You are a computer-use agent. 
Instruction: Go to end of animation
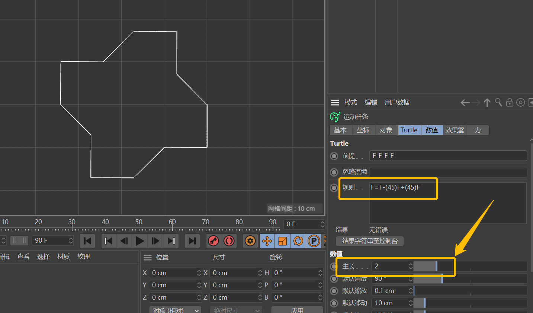[x=192, y=241]
